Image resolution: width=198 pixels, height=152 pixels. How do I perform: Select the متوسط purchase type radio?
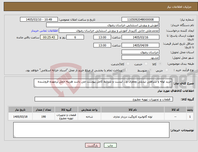(150, 70)
